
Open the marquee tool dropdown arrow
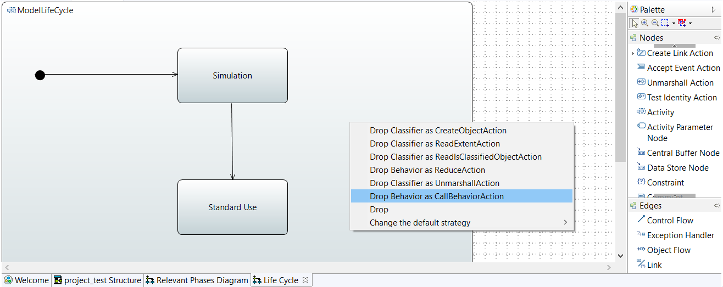673,23
